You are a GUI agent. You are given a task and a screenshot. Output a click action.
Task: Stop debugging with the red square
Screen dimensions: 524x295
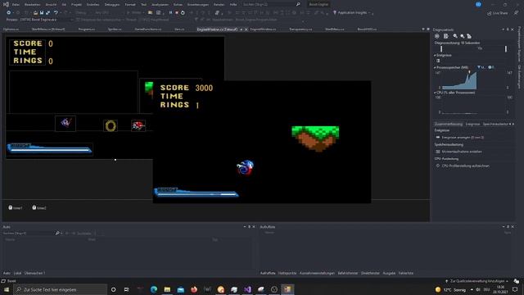[177, 13]
